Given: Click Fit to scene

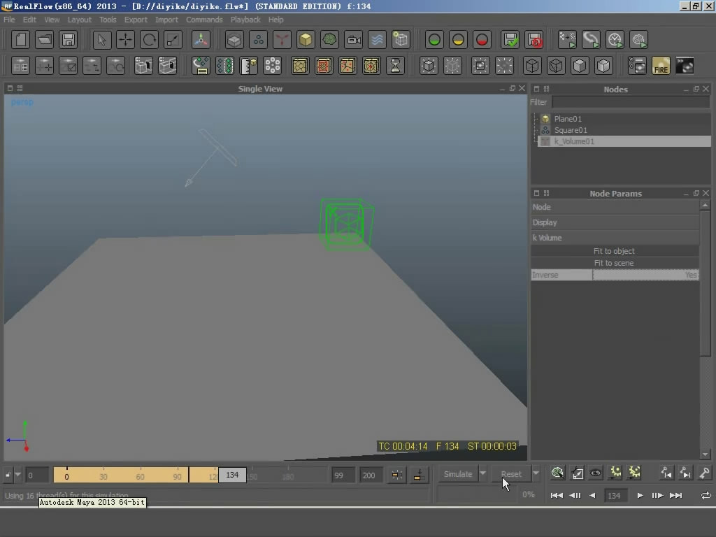Looking at the screenshot, I should [614, 263].
